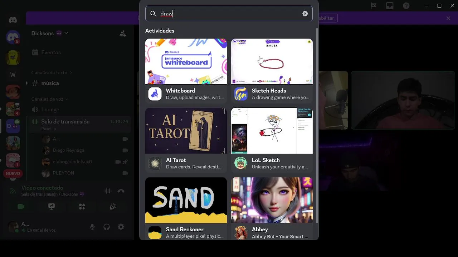Clear the activities search field
The image size is (458, 257).
click(305, 14)
